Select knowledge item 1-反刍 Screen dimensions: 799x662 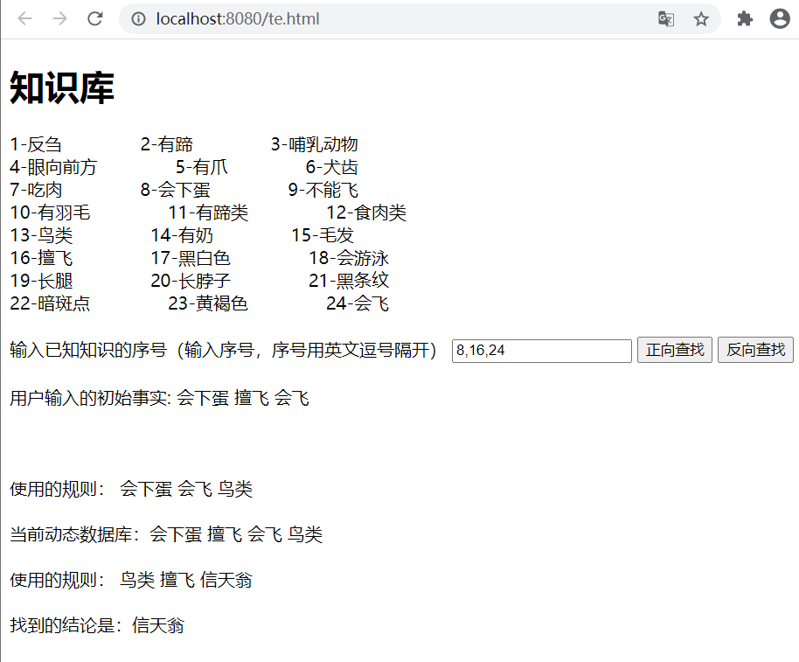pyautogui.click(x=36, y=144)
